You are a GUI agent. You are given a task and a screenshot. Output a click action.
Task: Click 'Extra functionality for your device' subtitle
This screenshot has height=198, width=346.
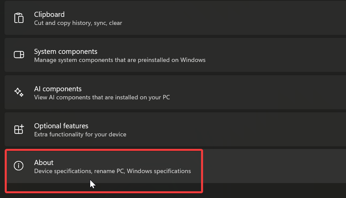(x=80, y=134)
